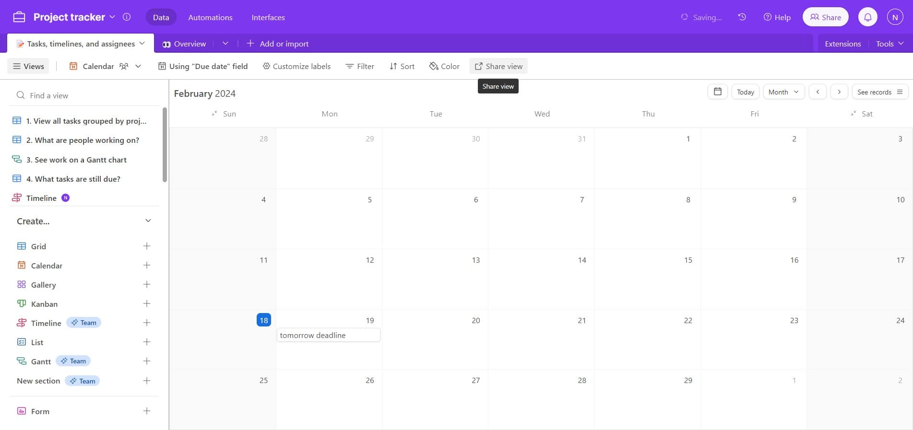Open the Interfaces tab
This screenshot has width=913, height=430.
click(x=268, y=17)
